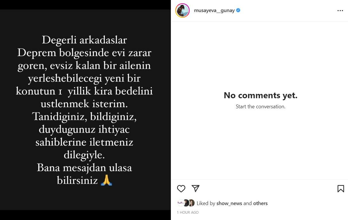
Task: Click the 'No comments yet.' heading
Action: tap(260, 95)
